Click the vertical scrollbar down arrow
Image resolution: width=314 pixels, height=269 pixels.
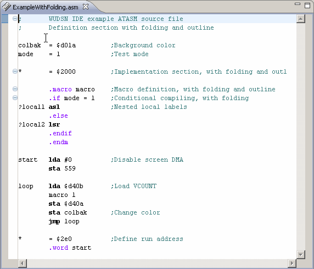pyautogui.click(x=300, y=255)
